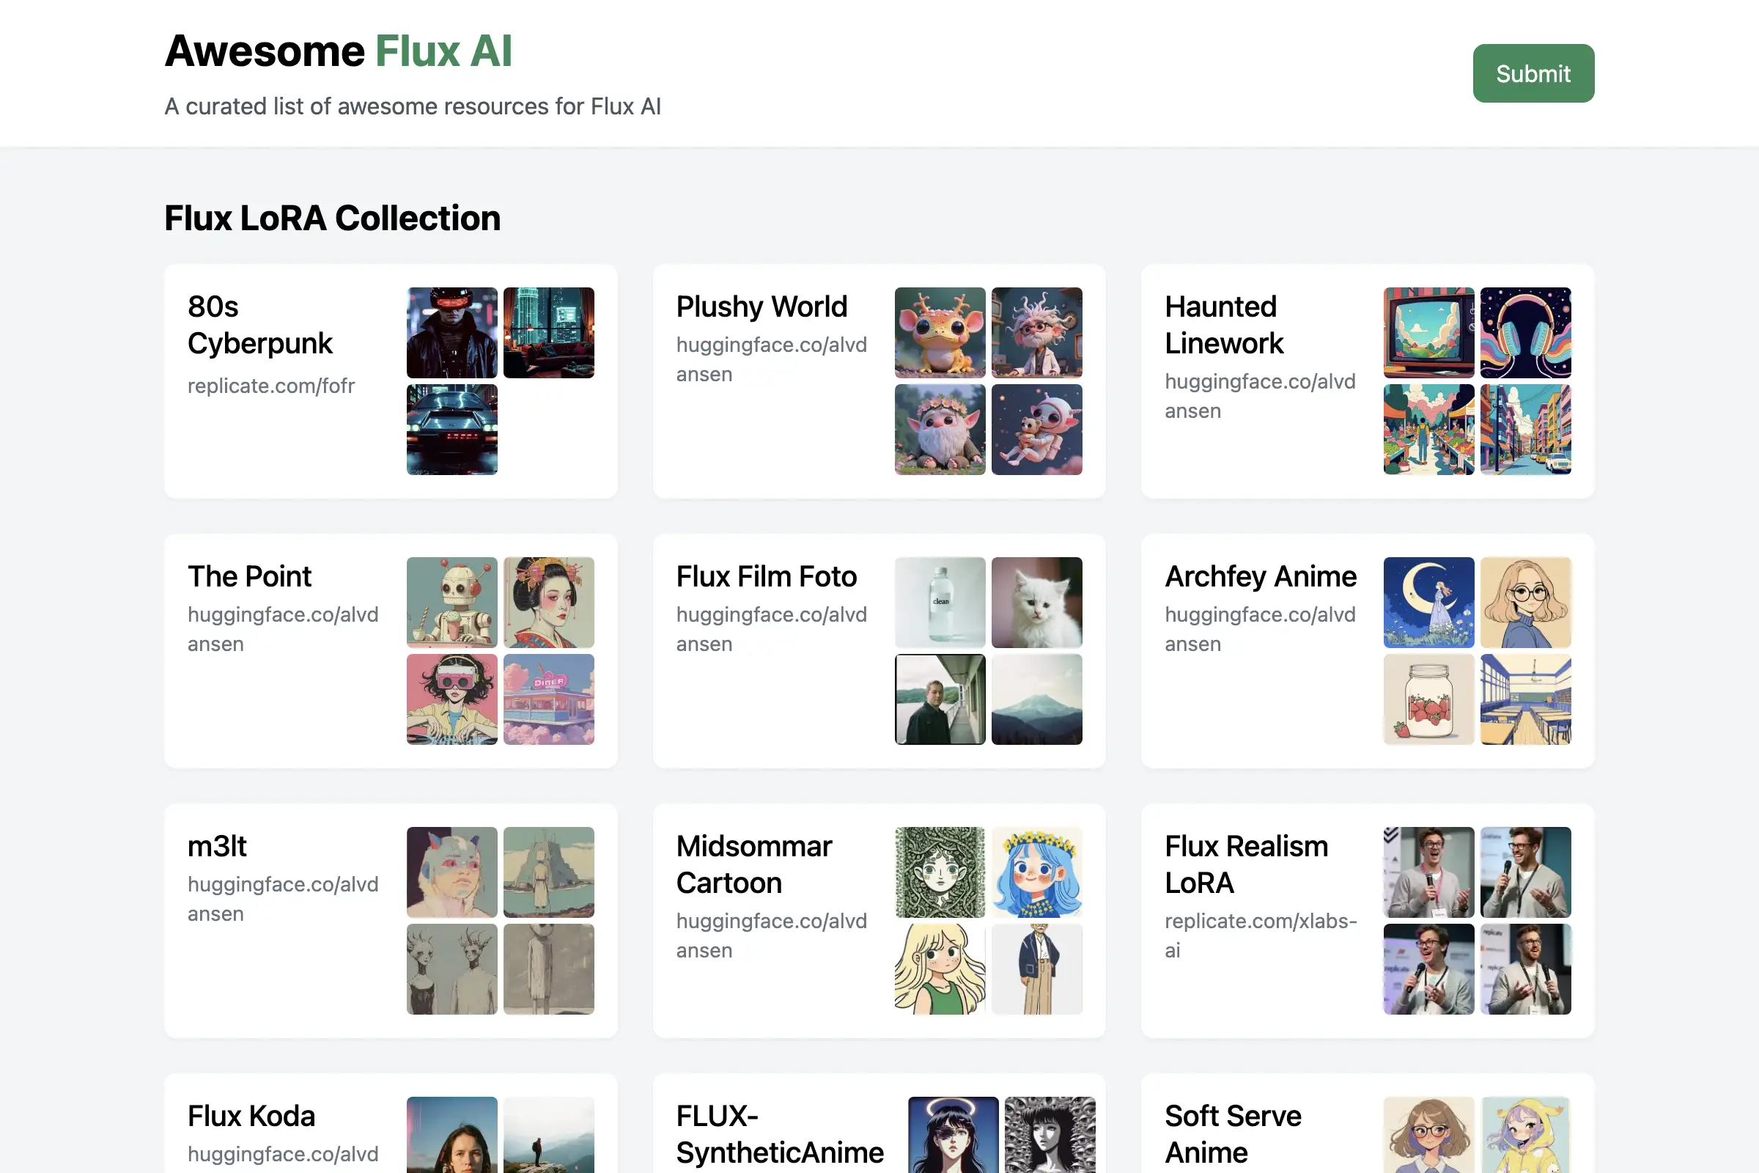1759x1173 pixels.
Task: Select the robot thumbnail on The Point card
Action: click(451, 602)
